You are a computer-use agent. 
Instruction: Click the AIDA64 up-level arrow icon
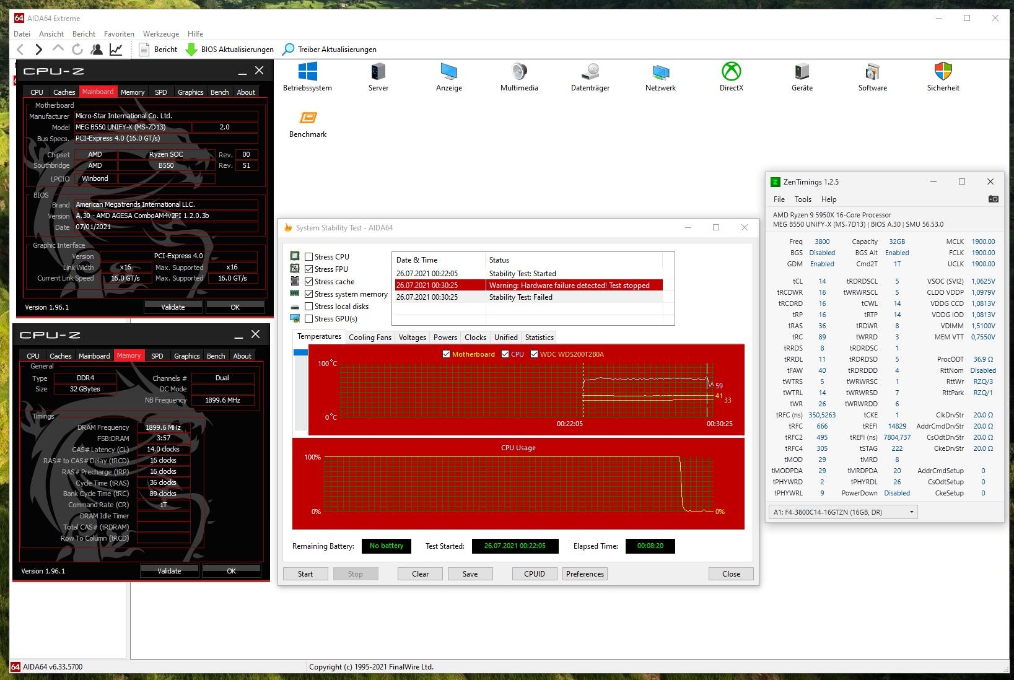tap(58, 49)
